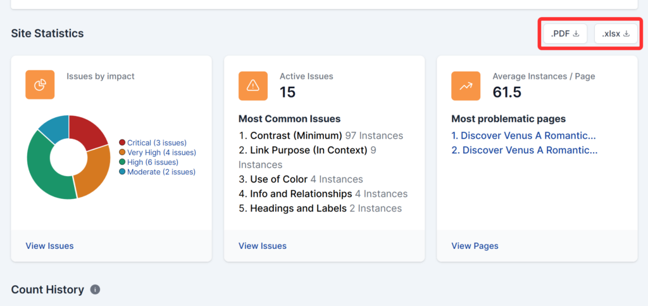
Task: Open the High (6 issues) legend entry
Action: (x=152, y=162)
